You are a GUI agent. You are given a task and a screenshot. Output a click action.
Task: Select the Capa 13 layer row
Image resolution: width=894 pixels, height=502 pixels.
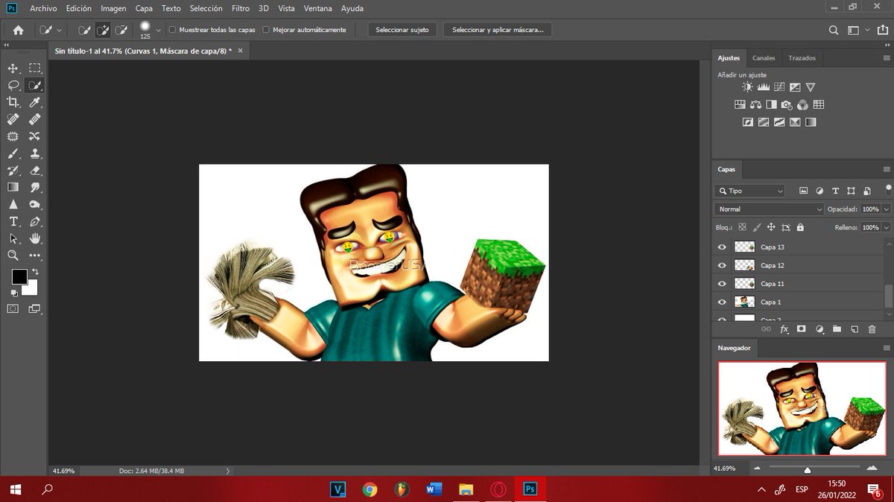coord(799,247)
